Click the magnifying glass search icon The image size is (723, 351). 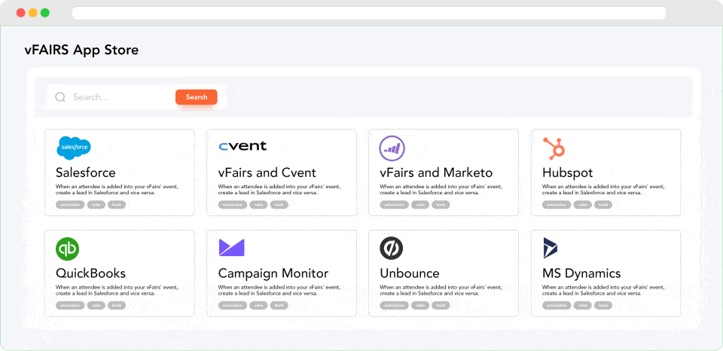pos(60,97)
